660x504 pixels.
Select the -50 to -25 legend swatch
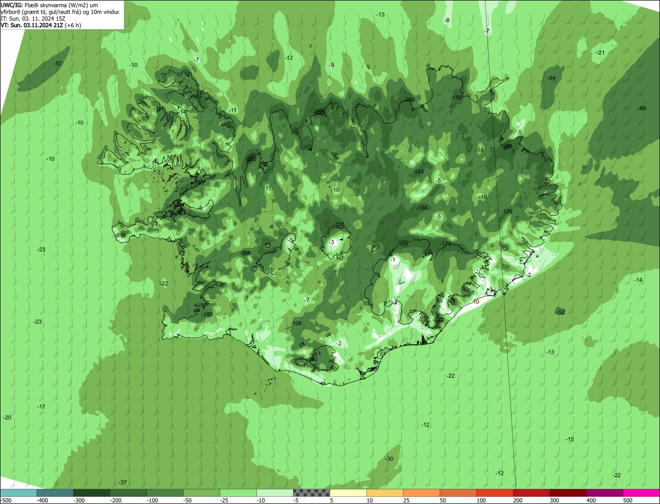click(x=202, y=493)
